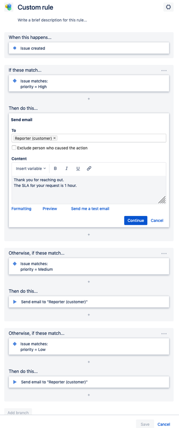Click the Custom rule cube logo
The image size is (179, 428).
[x=9, y=7]
